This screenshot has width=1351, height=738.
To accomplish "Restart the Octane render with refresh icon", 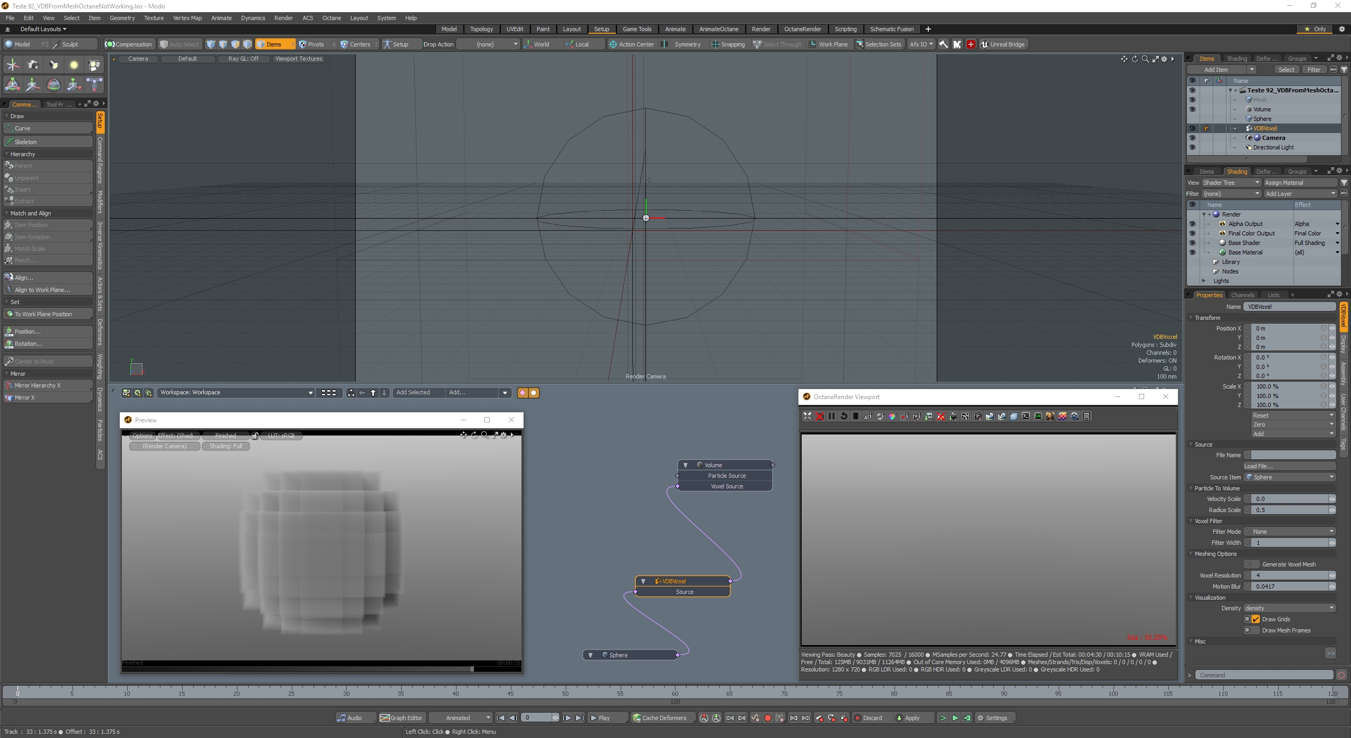I will tap(843, 417).
